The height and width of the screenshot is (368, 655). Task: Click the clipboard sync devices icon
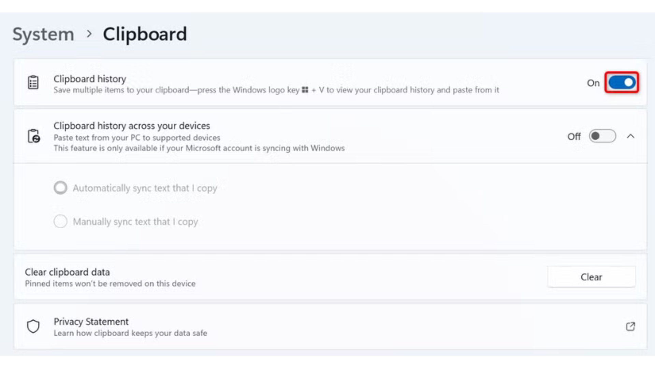point(33,136)
